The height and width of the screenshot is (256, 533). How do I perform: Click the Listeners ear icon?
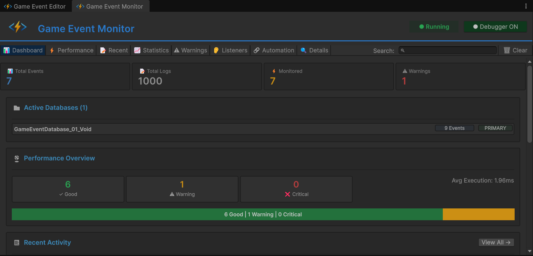pos(216,50)
